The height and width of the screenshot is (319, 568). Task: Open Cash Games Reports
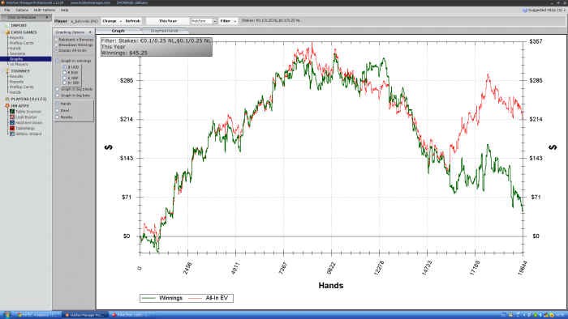(x=17, y=37)
